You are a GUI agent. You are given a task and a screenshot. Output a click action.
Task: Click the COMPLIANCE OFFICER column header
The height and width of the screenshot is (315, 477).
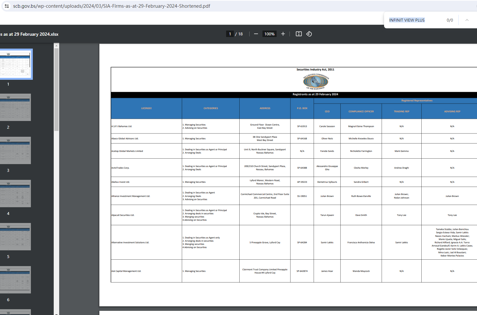click(361, 112)
